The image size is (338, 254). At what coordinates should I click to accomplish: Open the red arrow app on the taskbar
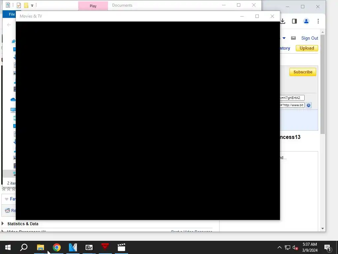pyautogui.click(x=105, y=247)
